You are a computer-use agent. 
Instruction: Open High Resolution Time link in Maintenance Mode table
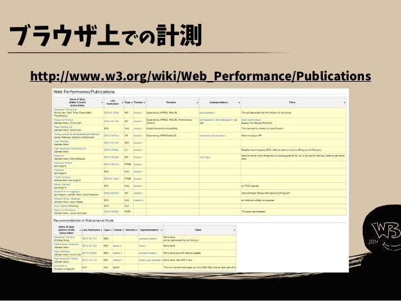click(x=66, y=258)
